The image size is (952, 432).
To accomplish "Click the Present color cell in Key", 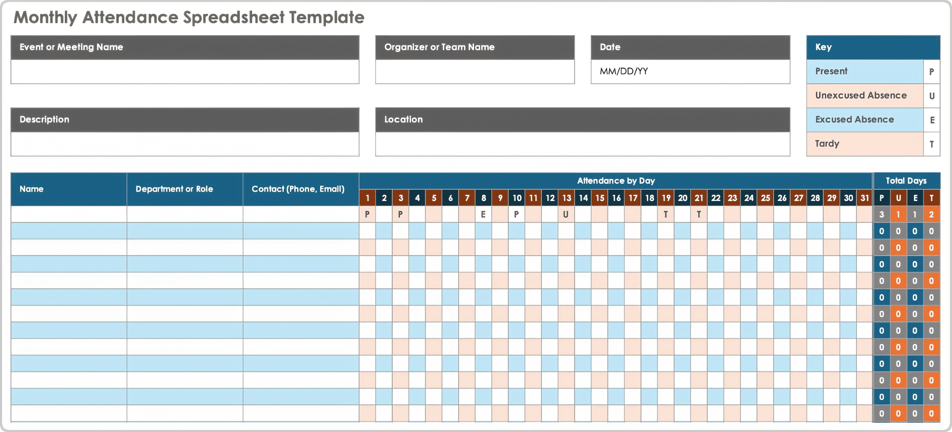I will click(x=864, y=71).
